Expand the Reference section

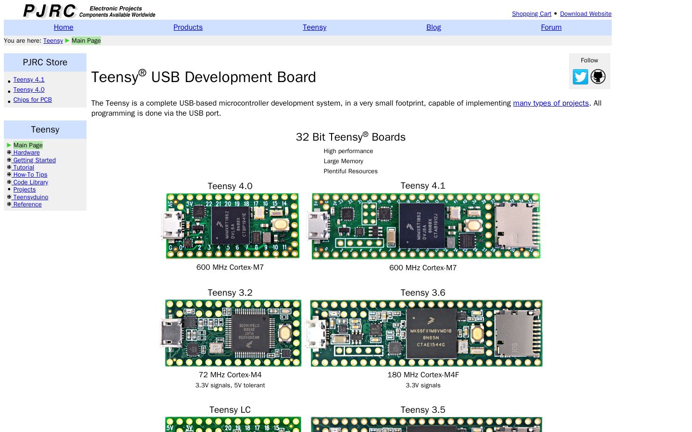click(x=9, y=204)
